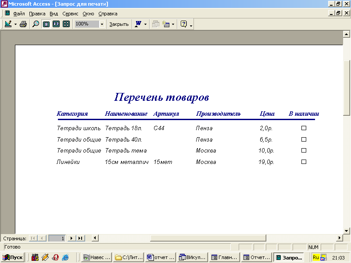Open the Файл menu

point(19,14)
